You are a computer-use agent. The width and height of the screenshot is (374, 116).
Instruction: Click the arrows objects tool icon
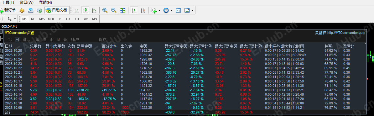point(10,18)
